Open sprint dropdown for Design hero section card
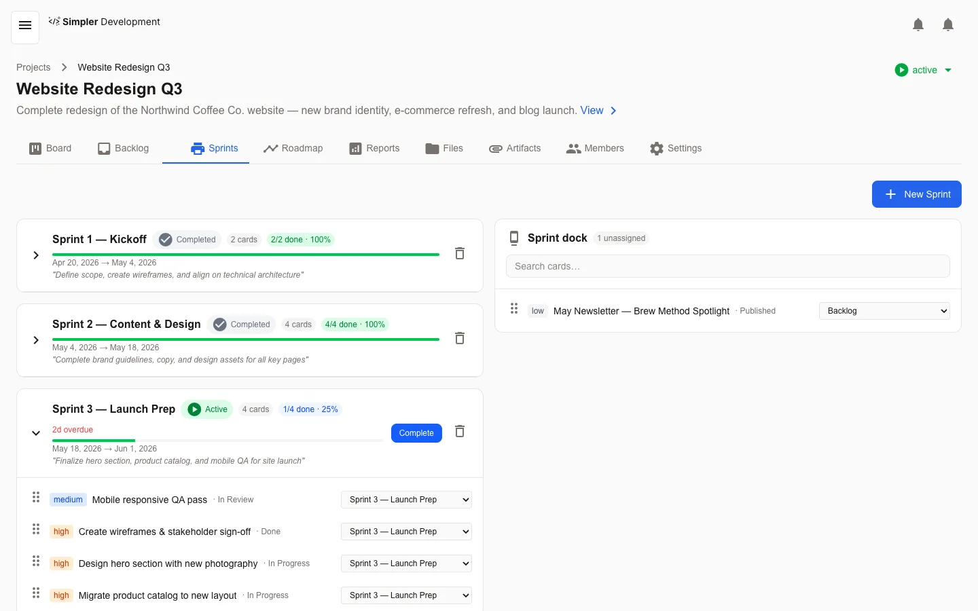The height and width of the screenshot is (611, 978). 406,563
